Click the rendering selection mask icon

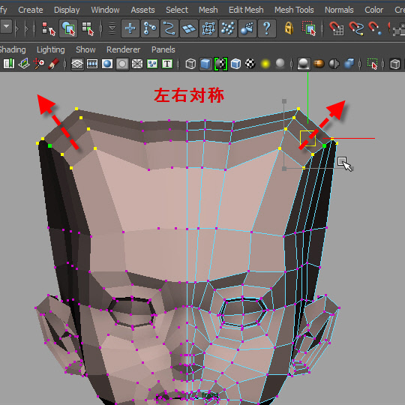pos(247,28)
